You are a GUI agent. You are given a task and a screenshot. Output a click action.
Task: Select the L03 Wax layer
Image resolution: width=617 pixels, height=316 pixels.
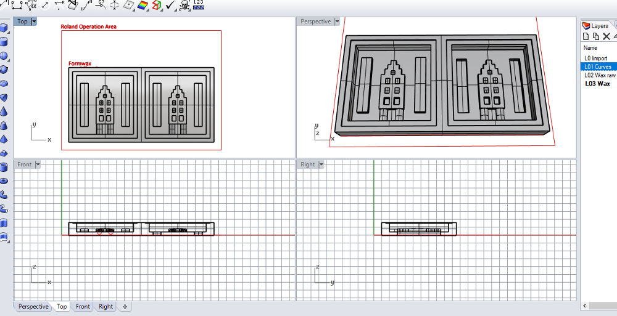pyautogui.click(x=598, y=83)
